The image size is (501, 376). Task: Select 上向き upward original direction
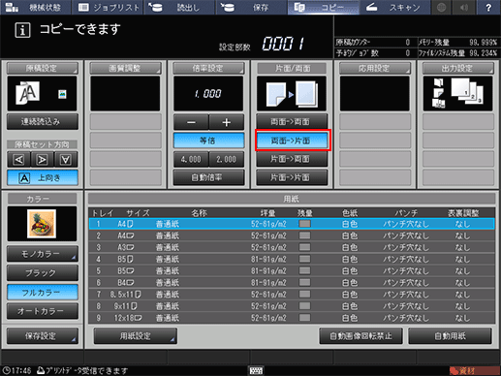coord(43,177)
